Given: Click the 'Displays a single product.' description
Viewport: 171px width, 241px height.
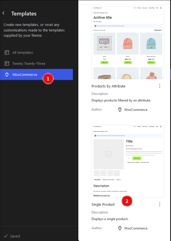Looking at the screenshot, I should [110, 219].
